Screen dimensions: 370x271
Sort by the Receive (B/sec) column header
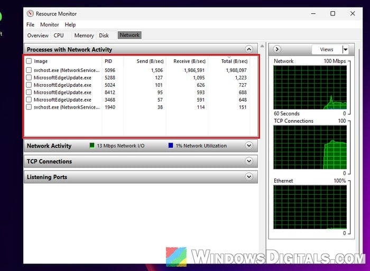click(x=189, y=61)
